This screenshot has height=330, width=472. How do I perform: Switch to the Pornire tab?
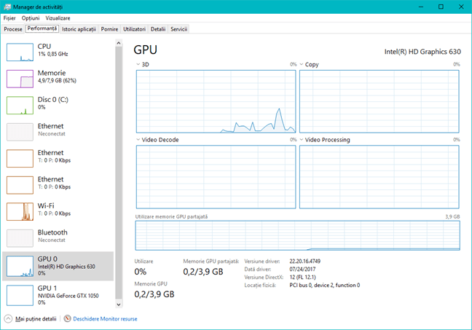109,29
